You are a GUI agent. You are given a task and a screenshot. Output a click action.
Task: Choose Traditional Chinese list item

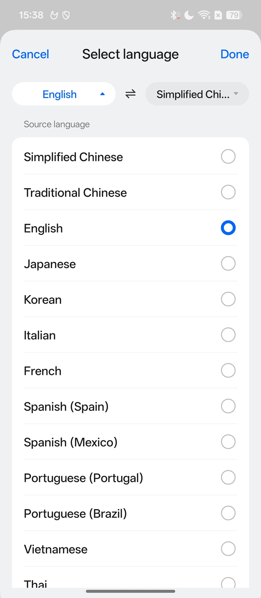75,193
